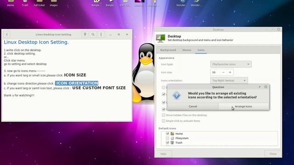Click Cancel in the Question dialog
The height and width of the screenshot is (165, 294).
[x=193, y=106]
